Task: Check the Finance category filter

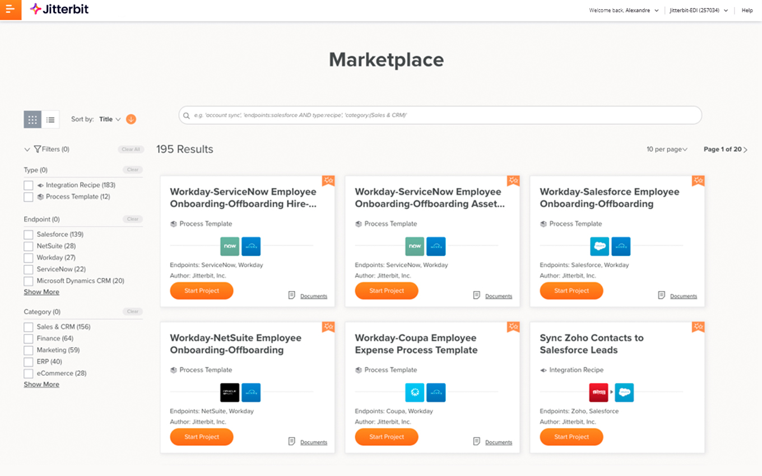Action: coord(29,339)
